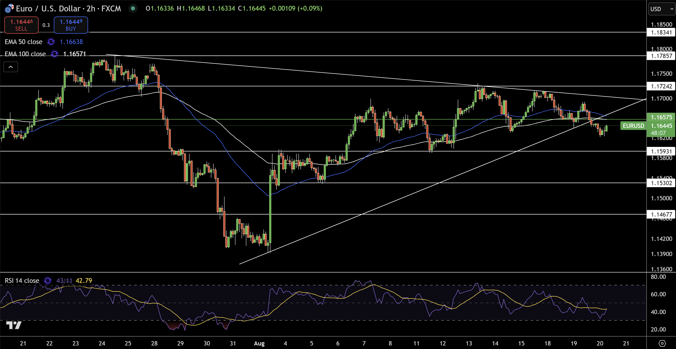
Task: Click the 1.18500 price scale label
Action: coord(662,24)
